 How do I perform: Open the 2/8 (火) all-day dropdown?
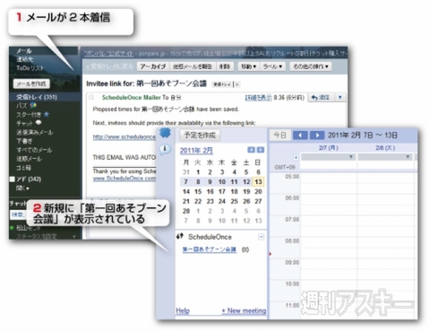(408, 157)
